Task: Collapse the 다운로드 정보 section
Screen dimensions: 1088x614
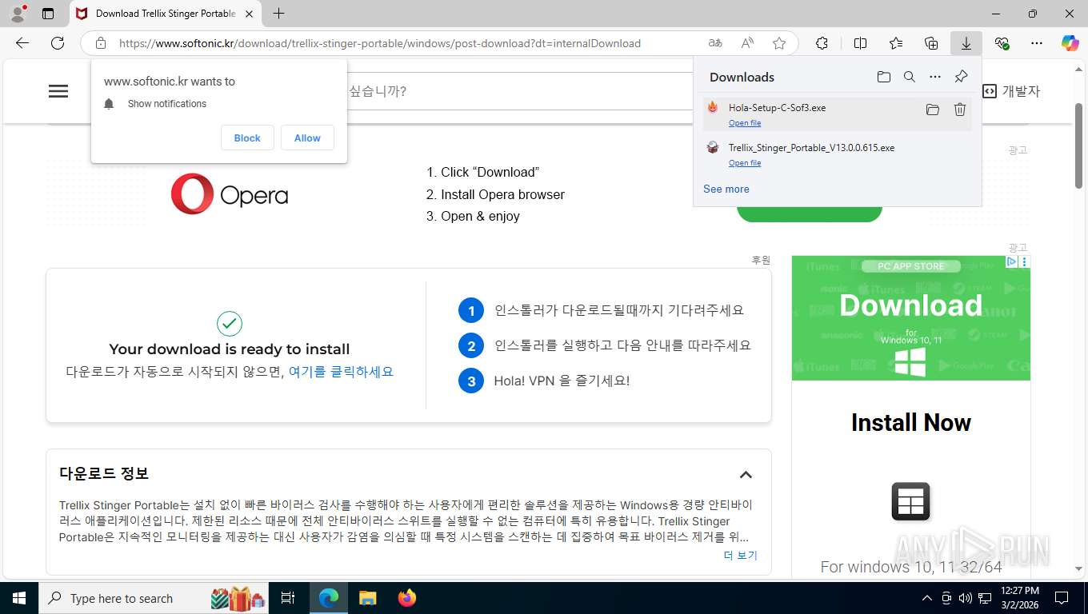Action: tap(746, 475)
